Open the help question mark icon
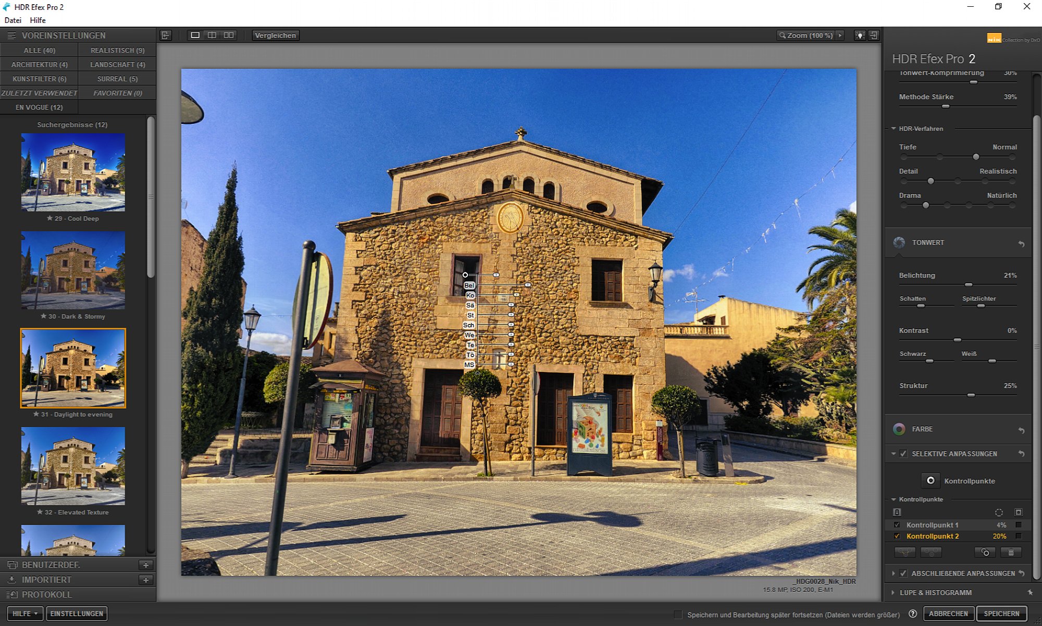 point(913,614)
